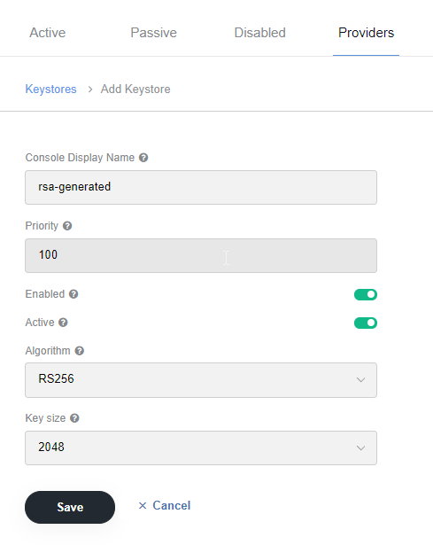Click help icon next to Algorithm label
Image resolution: width=433 pixels, height=545 pixels.
[x=80, y=351]
